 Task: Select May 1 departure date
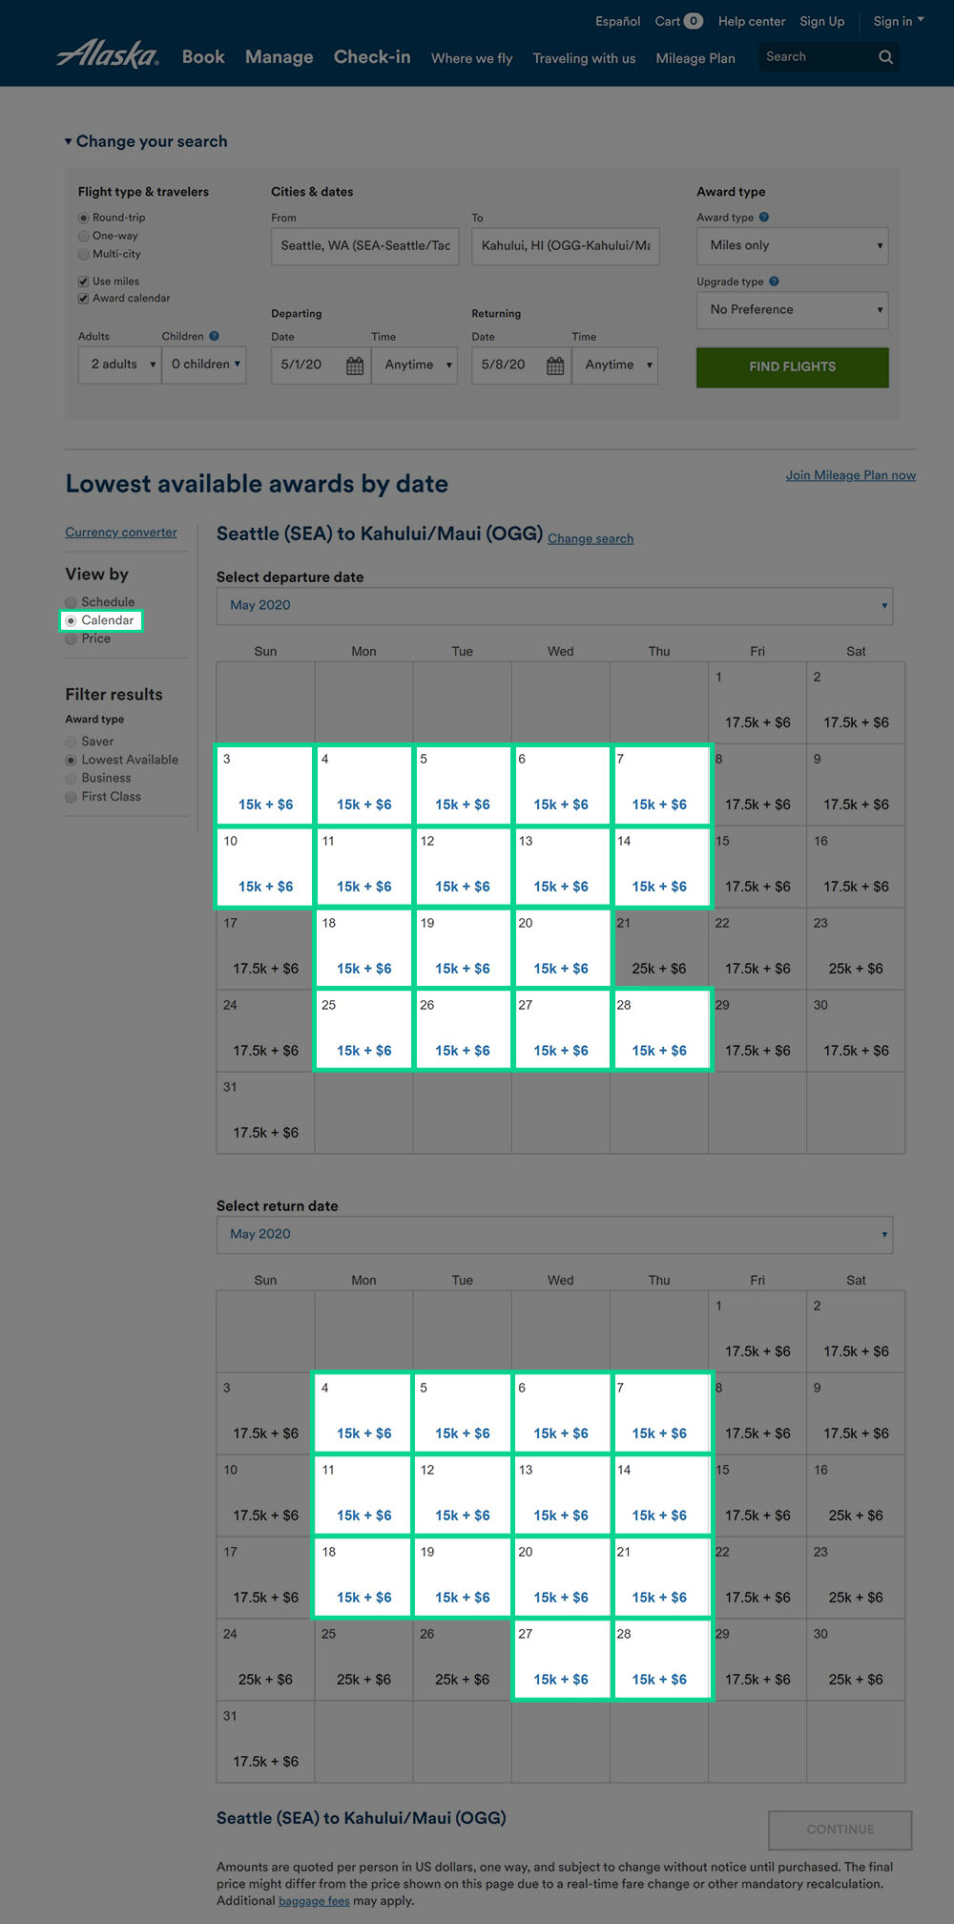757,702
